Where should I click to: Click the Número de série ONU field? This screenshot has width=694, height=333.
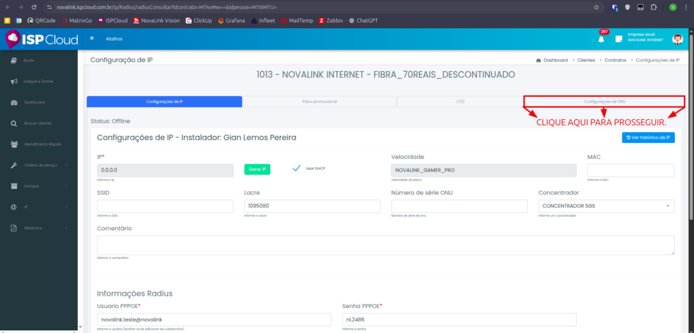click(459, 206)
